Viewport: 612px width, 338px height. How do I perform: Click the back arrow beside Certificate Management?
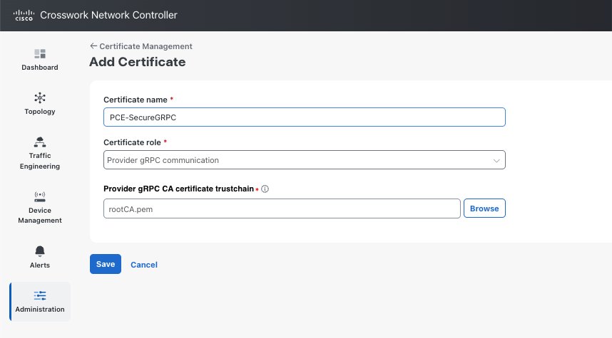click(x=93, y=46)
